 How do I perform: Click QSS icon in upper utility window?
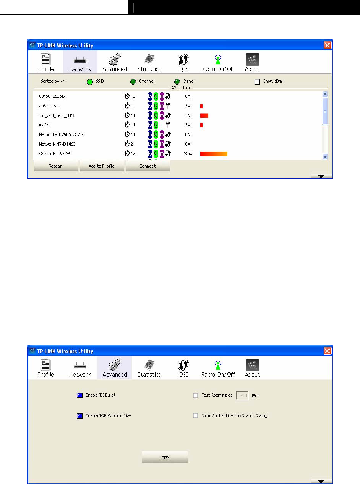184,63
